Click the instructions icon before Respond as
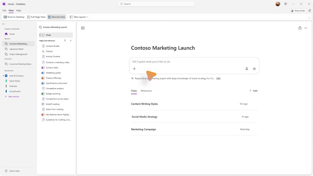This screenshot has width=313, height=176. point(132,78)
